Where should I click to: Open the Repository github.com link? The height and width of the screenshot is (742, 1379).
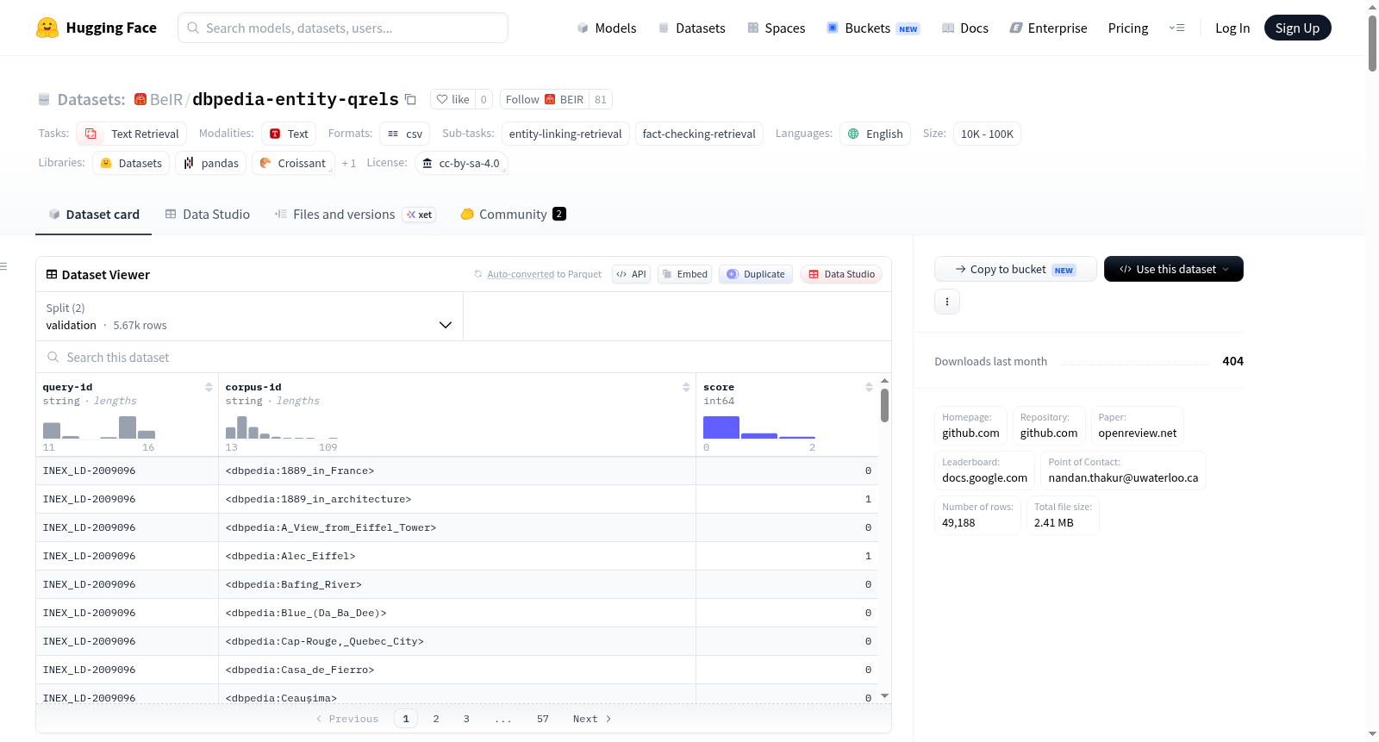(1048, 426)
